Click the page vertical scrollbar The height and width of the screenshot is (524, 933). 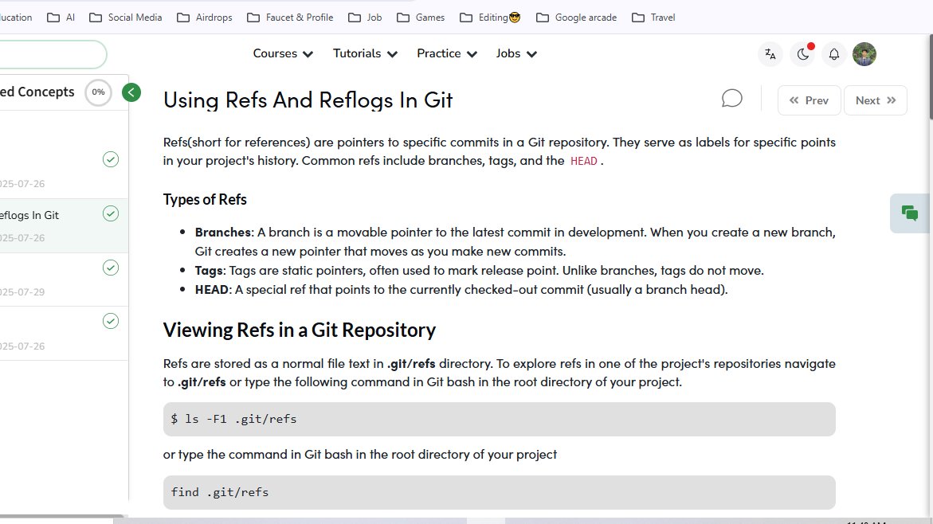[930, 77]
